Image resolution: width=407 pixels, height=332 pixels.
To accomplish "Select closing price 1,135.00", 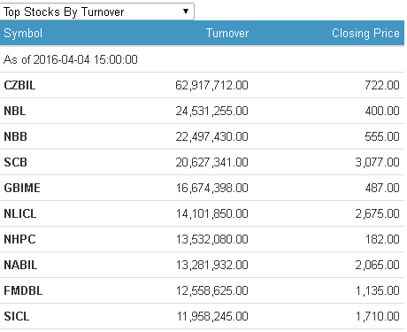I will (x=378, y=290).
